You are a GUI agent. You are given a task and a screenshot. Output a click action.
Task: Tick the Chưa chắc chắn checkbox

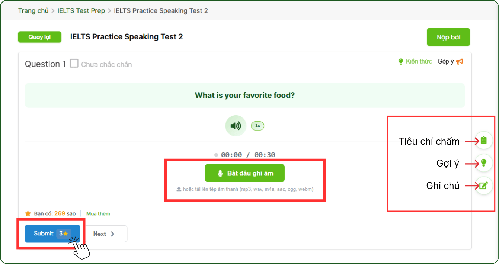[x=74, y=64]
